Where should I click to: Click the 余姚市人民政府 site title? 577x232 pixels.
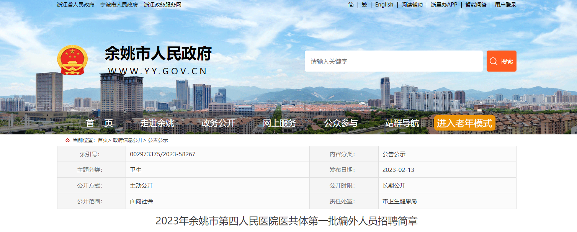click(158, 54)
